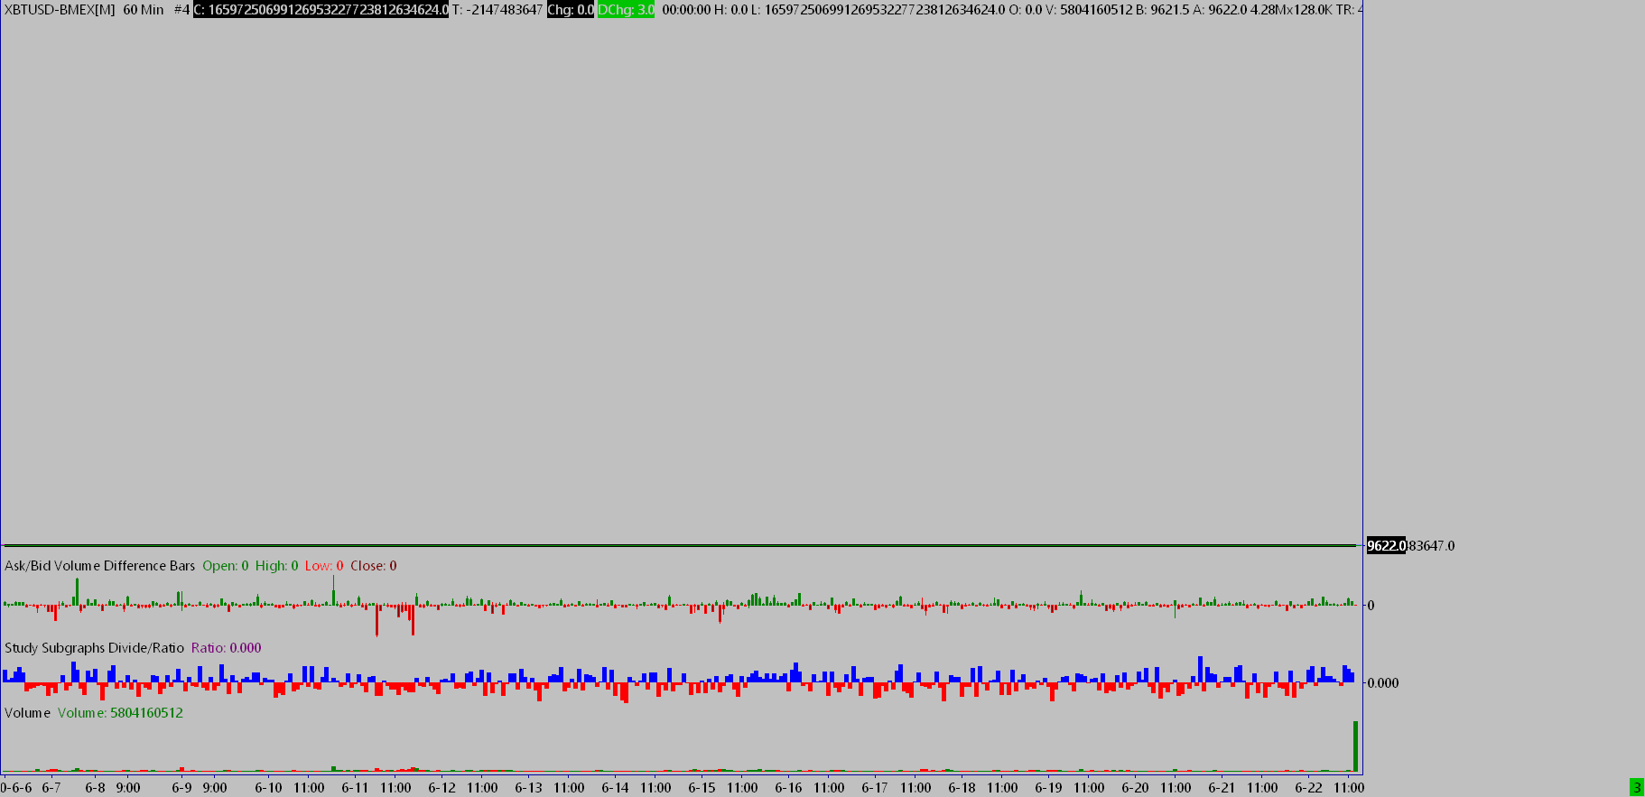Click the highlighted C: close value in header

pos(321,10)
